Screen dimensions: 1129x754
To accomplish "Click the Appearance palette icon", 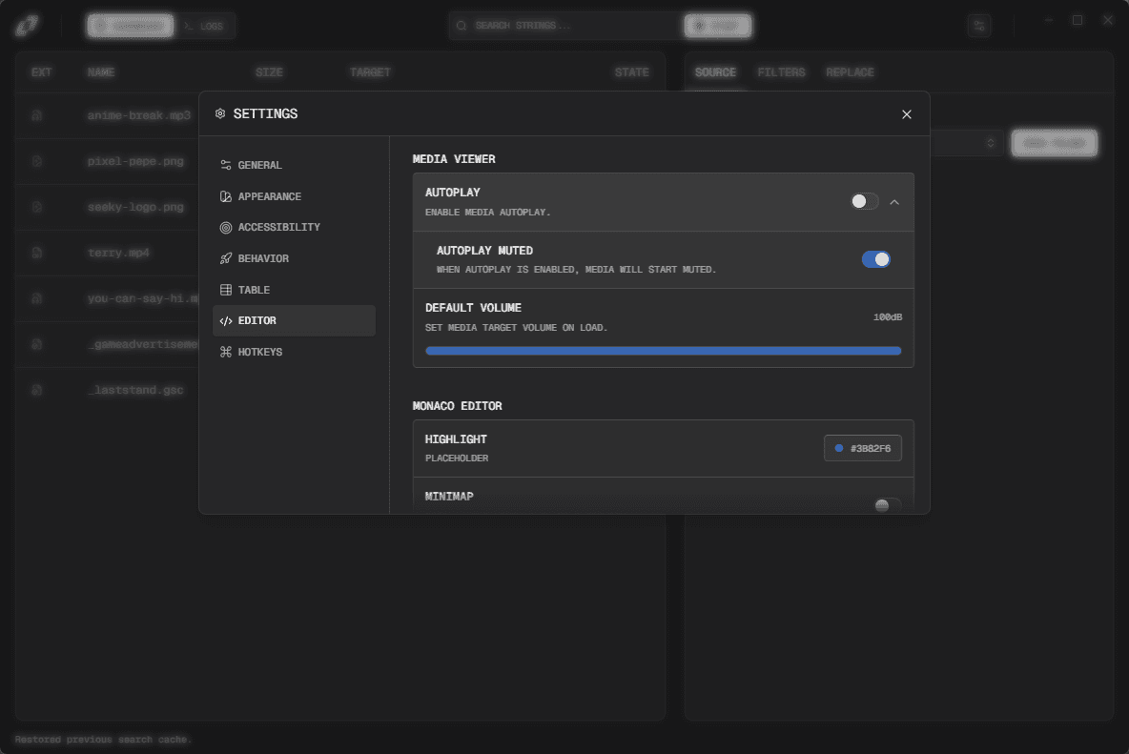I will pyautogui.click(x=226, y=196).
